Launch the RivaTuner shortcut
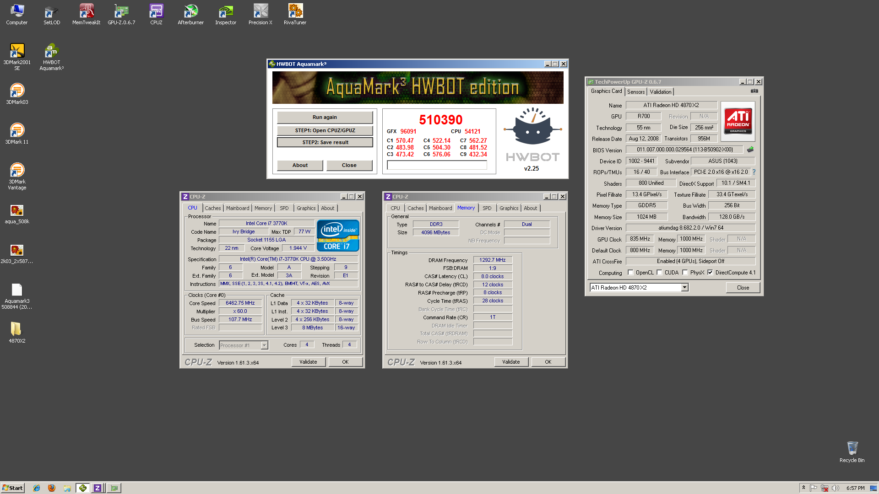The width and height of the screenshot is (879, 494). click(x=295, y=14)
